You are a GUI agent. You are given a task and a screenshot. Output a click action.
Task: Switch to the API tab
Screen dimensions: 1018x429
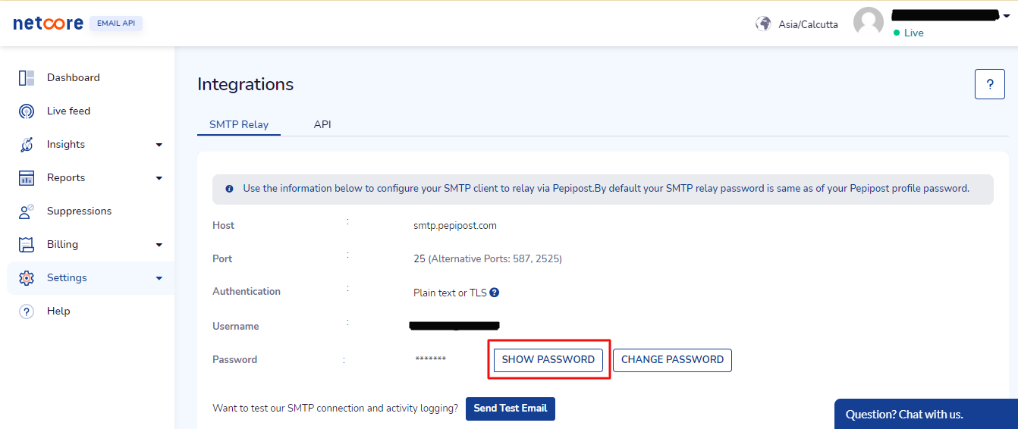322,124
